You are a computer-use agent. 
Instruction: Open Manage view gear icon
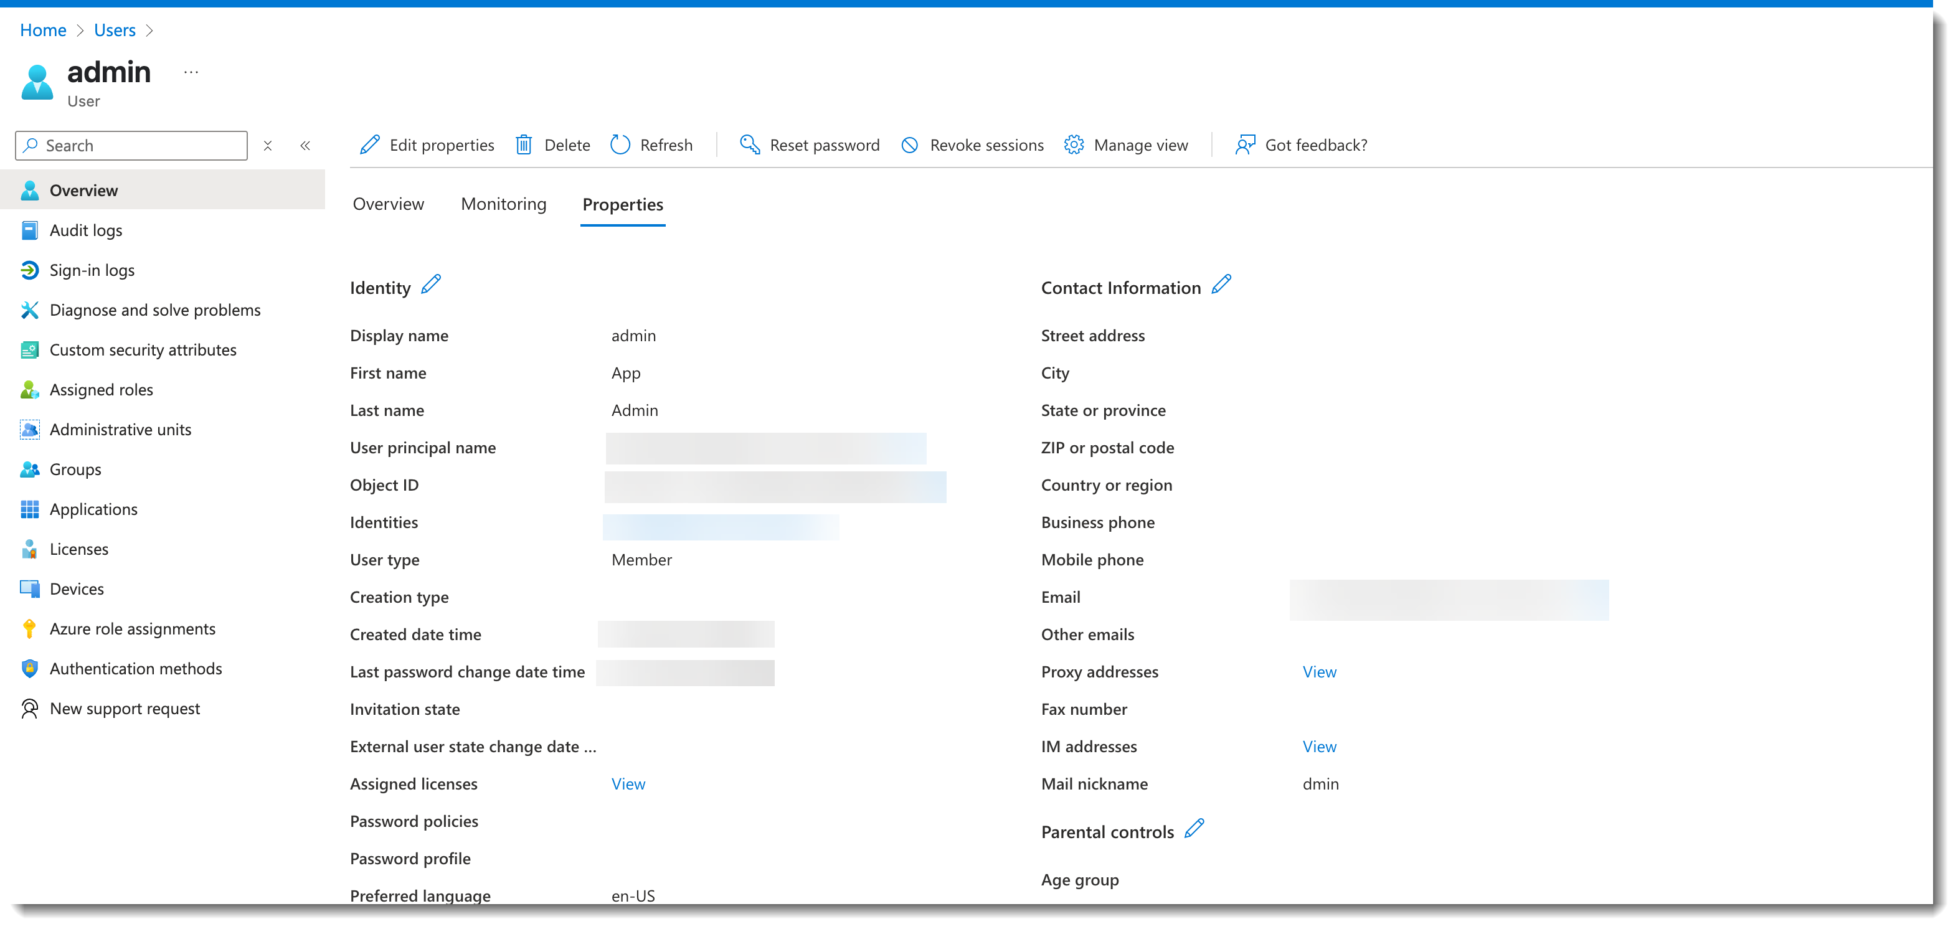pos(1073,145)
